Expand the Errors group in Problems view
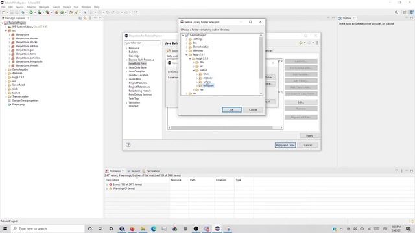Image resolution: width=415 pixels, height=233 pixels. tap(107, 184)
